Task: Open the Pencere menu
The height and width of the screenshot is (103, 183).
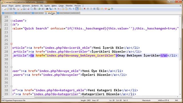Action: pos(77,6)
